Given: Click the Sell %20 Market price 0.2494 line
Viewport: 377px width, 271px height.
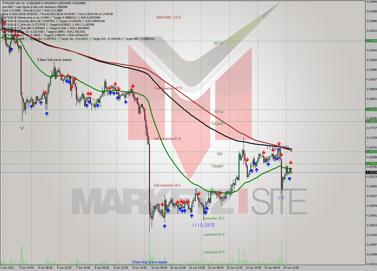Looking at the screenshot, I should [51, 17].
